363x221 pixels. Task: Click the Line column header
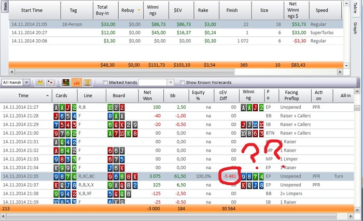pyautogui.click(x=88, y=96)
